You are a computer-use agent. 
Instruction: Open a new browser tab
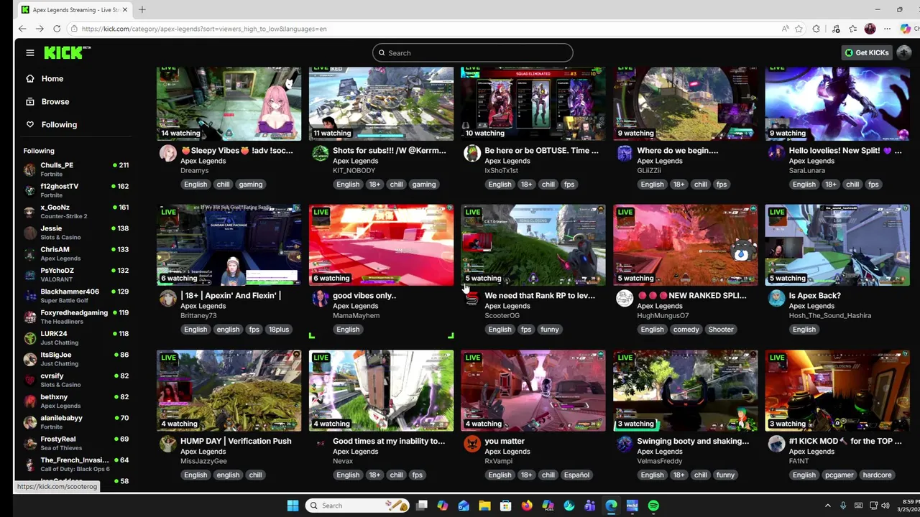(x=142, y=9)
